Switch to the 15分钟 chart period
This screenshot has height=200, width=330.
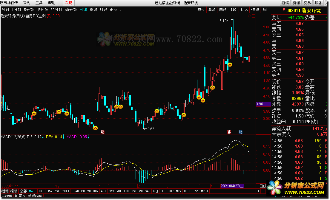42,10
